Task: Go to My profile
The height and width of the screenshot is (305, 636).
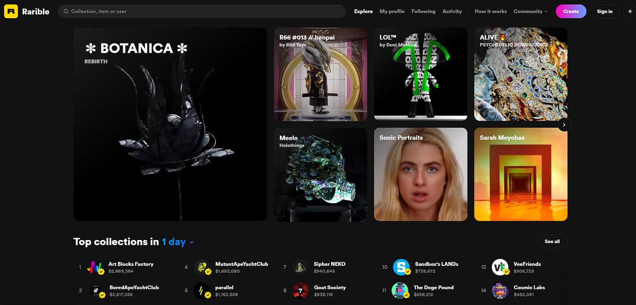Action: 392,11
